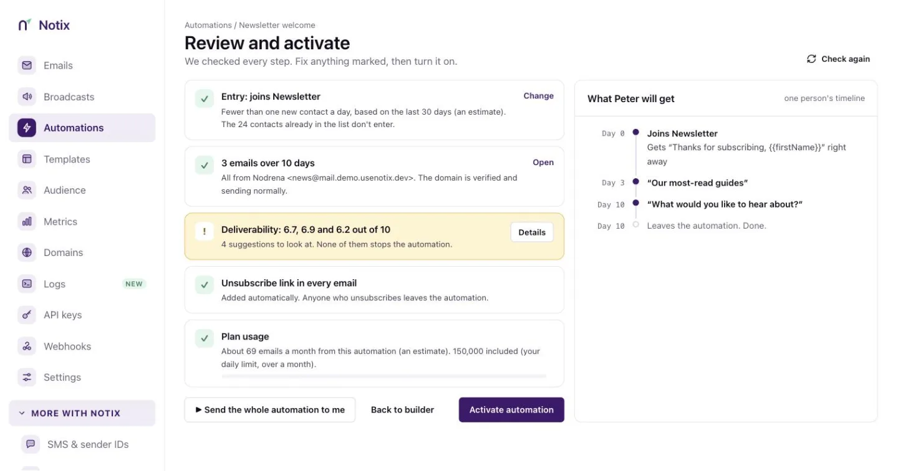898x471 pixels.
Task: Go to API keys
Action: pos(82,315)
